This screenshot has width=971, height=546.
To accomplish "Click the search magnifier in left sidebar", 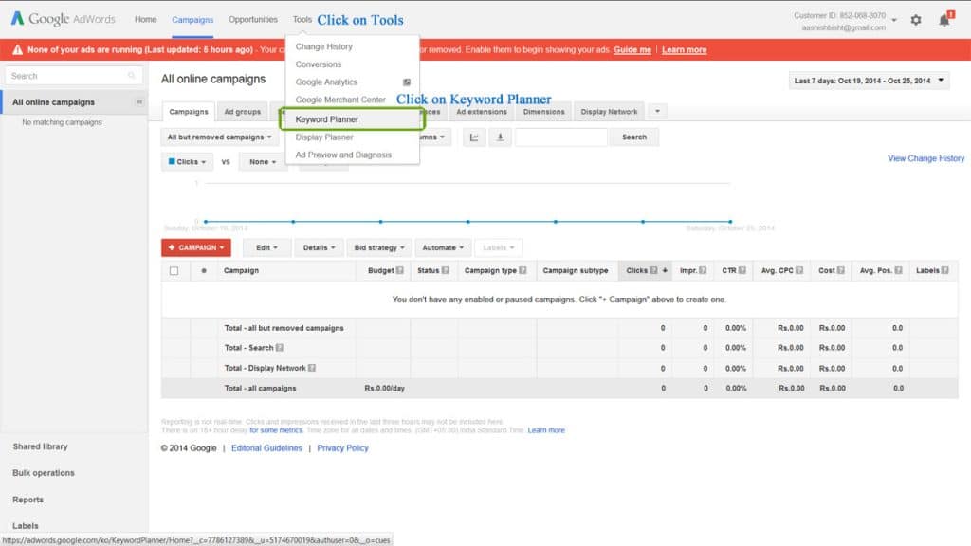I will (131, 76).
